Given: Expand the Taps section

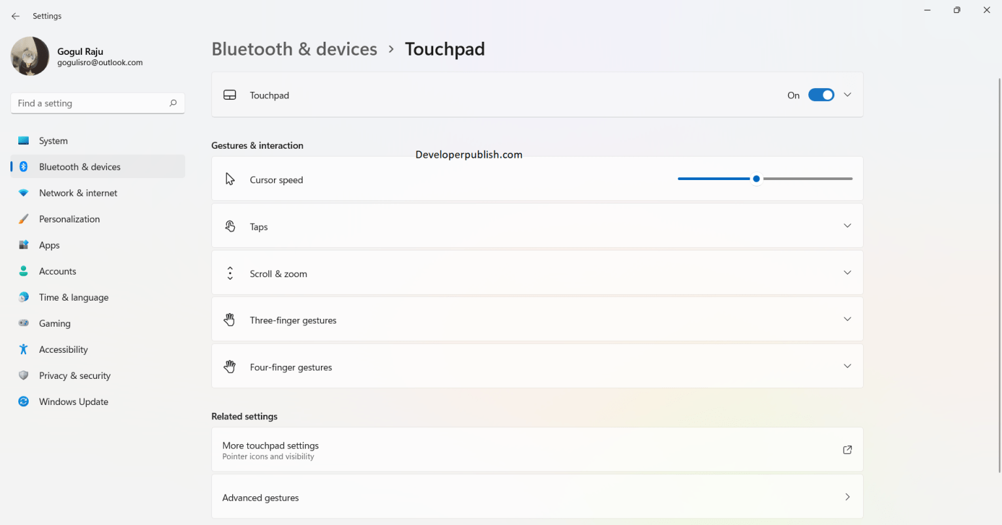Looking at the screenshot, I should (847, 225).
